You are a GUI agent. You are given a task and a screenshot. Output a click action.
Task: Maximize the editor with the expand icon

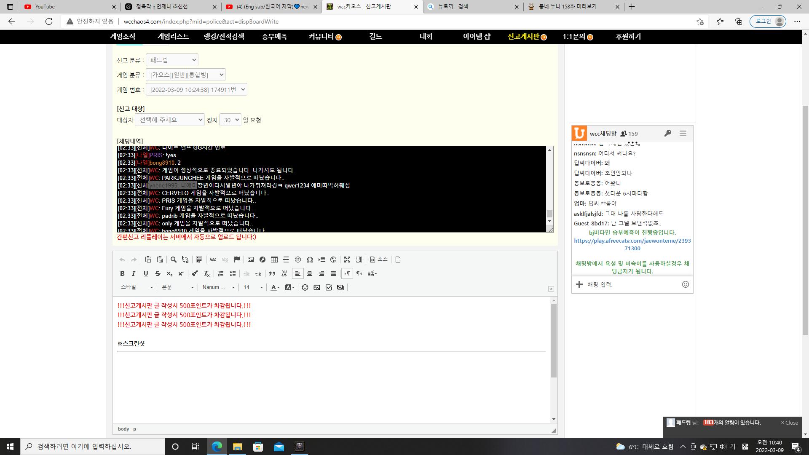347,260
